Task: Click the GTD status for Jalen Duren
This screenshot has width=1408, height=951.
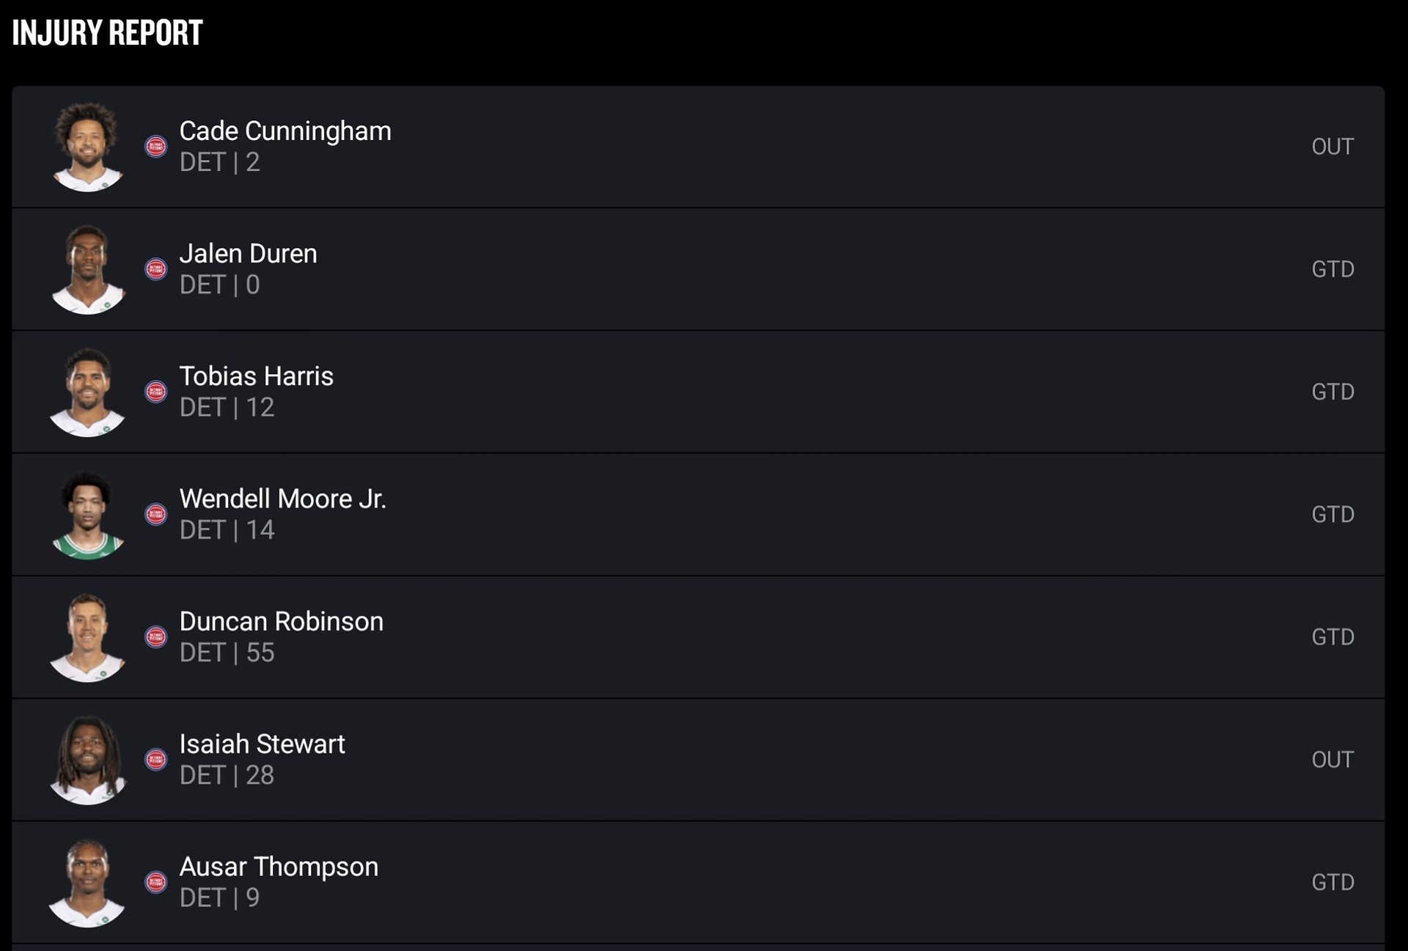Action: pyautogui.click(x=1332, y=269)
